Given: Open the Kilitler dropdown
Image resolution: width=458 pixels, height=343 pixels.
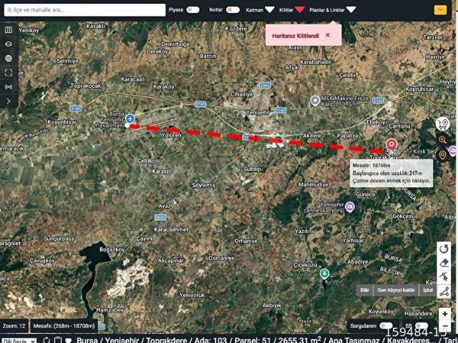Looking at the screenshot, I should (x=292, y=10).
